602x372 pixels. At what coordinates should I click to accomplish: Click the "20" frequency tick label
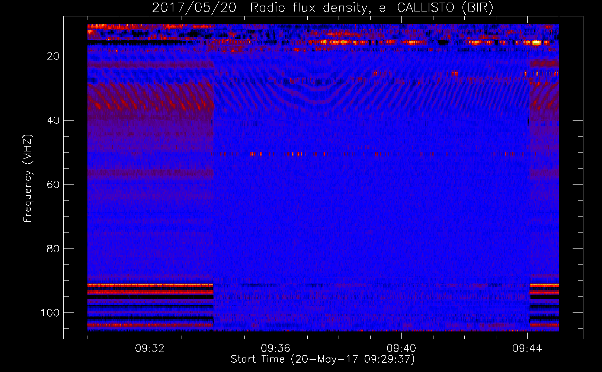click(x=53, y=56)
